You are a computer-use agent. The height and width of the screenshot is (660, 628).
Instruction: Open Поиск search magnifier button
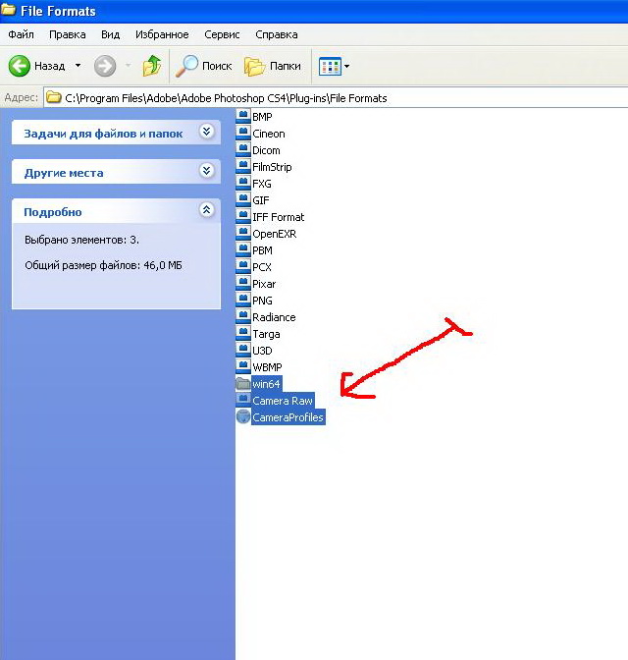click(203, 66)
